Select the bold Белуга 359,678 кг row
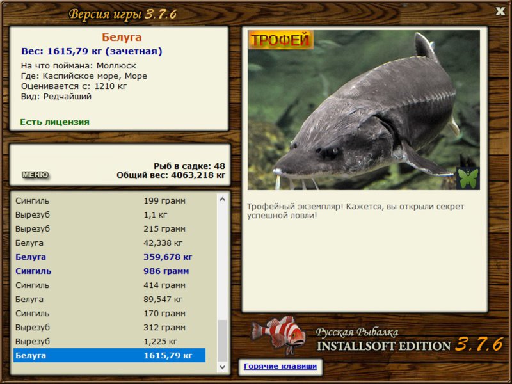Viewport: 512px width, 384px height. point(109,257)
